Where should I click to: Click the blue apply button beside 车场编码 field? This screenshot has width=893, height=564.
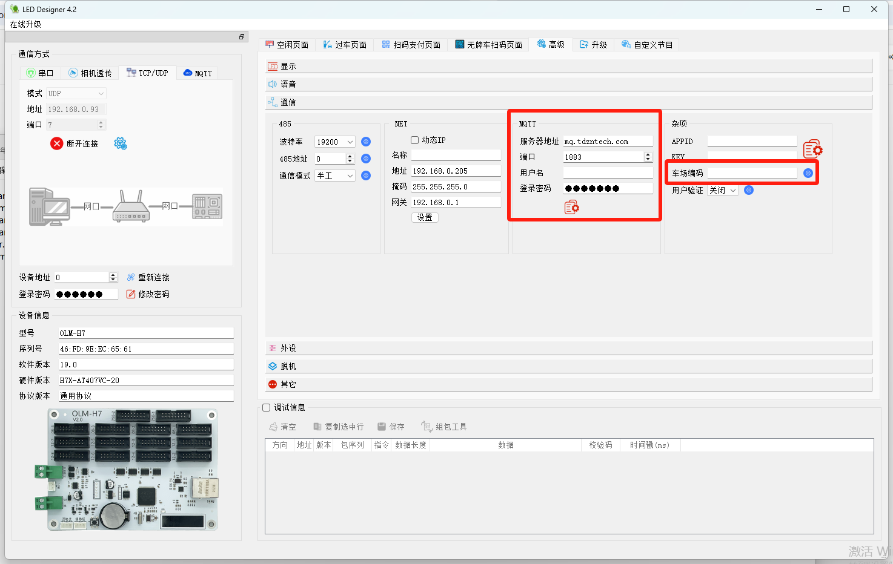[x=808, y=173]
